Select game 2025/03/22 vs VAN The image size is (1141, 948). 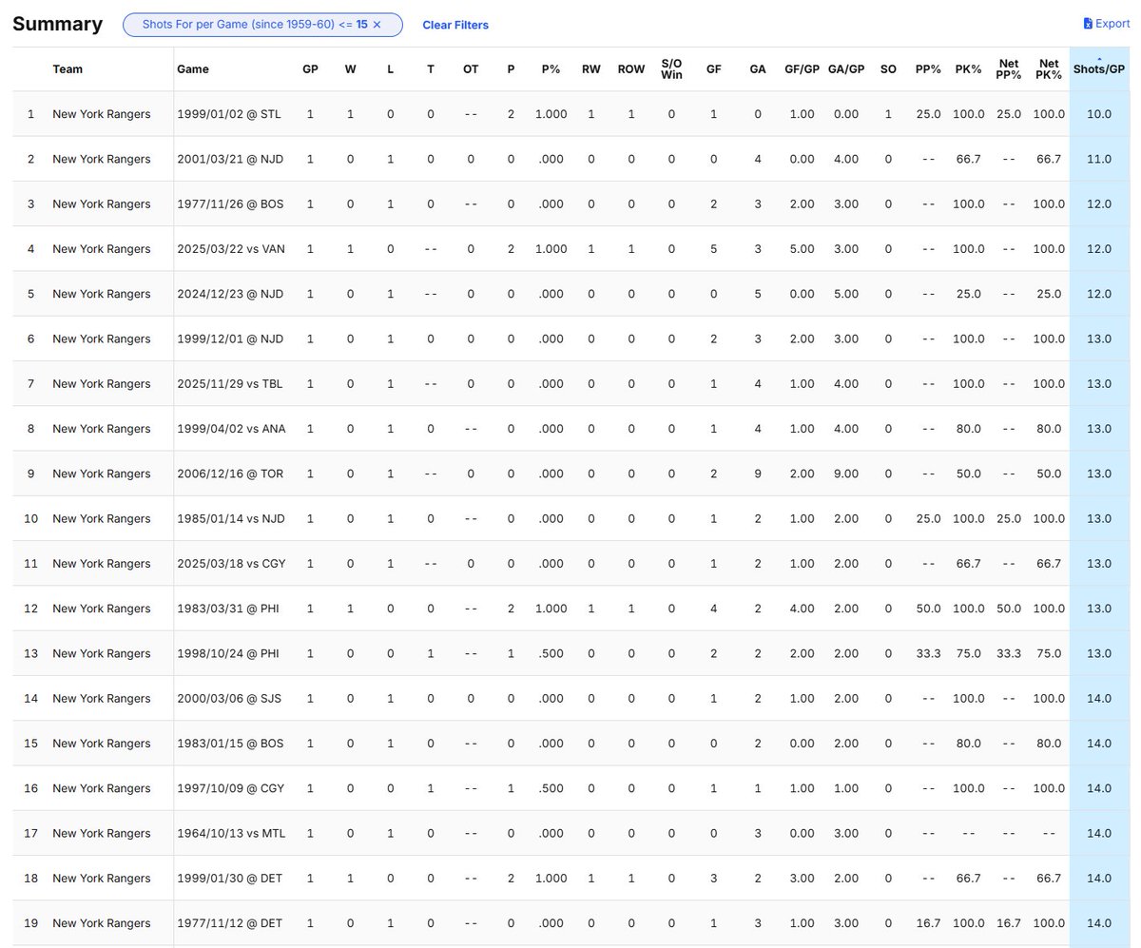[230, 249]
